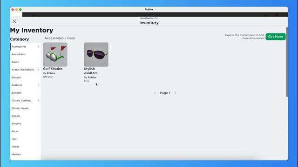Image resolution: width=298 pixels, height=167 pixels.
Task: Click the 'Category' sidebar heading
Action: coord(20,39)
